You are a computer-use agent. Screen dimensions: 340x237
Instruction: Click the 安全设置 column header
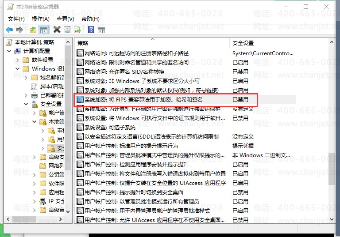(243, 43)
